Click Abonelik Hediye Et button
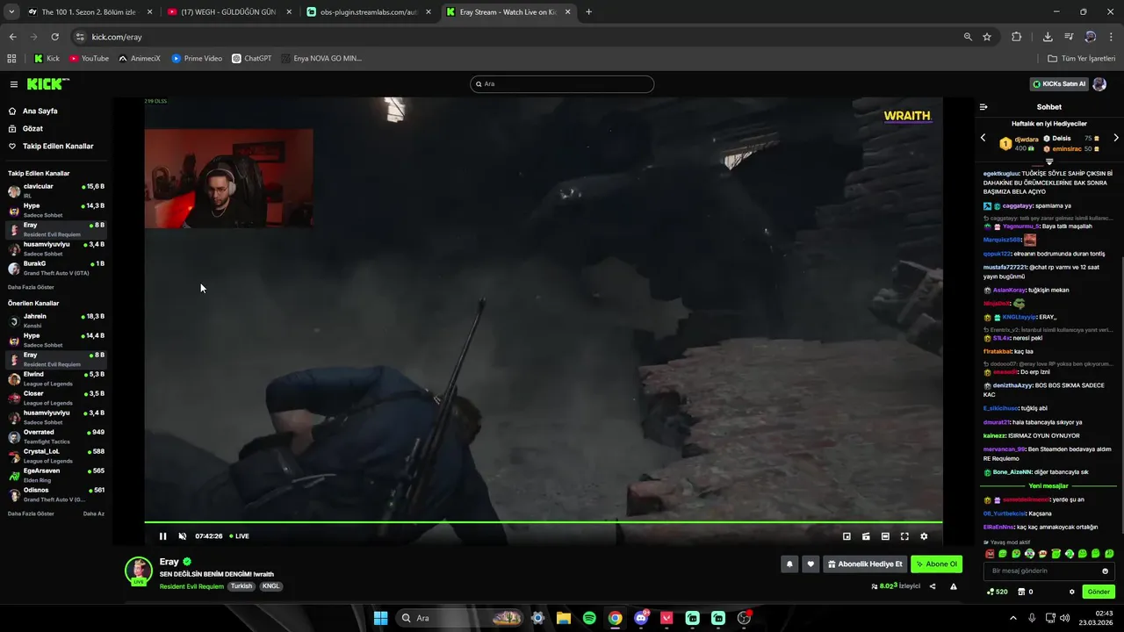Screen dimensions: 1124x632 tap(865, 564)
